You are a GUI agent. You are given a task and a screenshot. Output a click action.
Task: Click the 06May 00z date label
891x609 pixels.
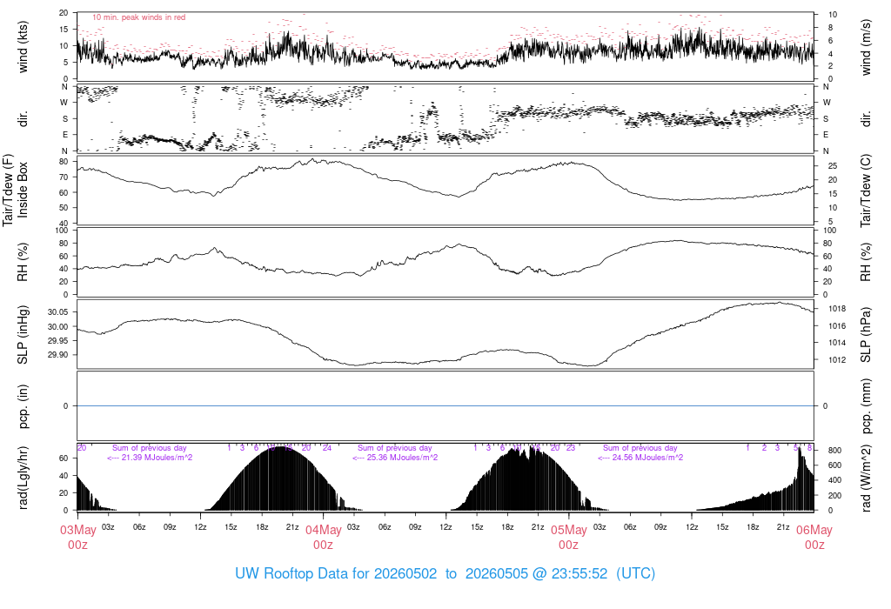pos(814,537)
